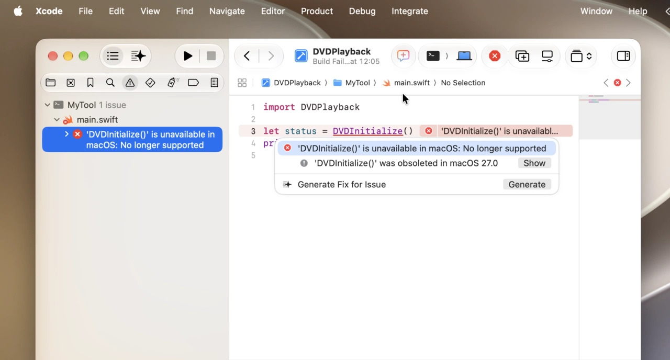670x360 pixels.
Task: Open the Integrate menu
Action: pos(410,11)
